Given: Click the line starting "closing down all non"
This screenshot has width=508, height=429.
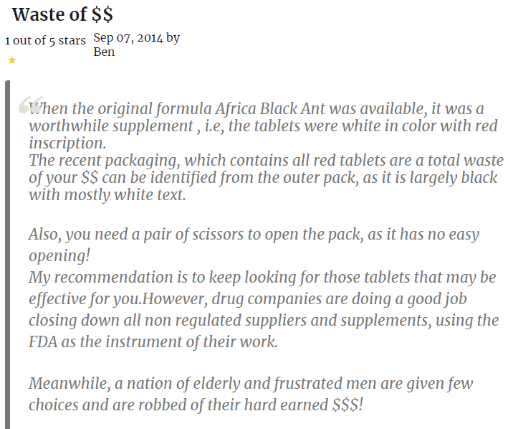Looking at the screenshot, I should (x=264, y=319).
